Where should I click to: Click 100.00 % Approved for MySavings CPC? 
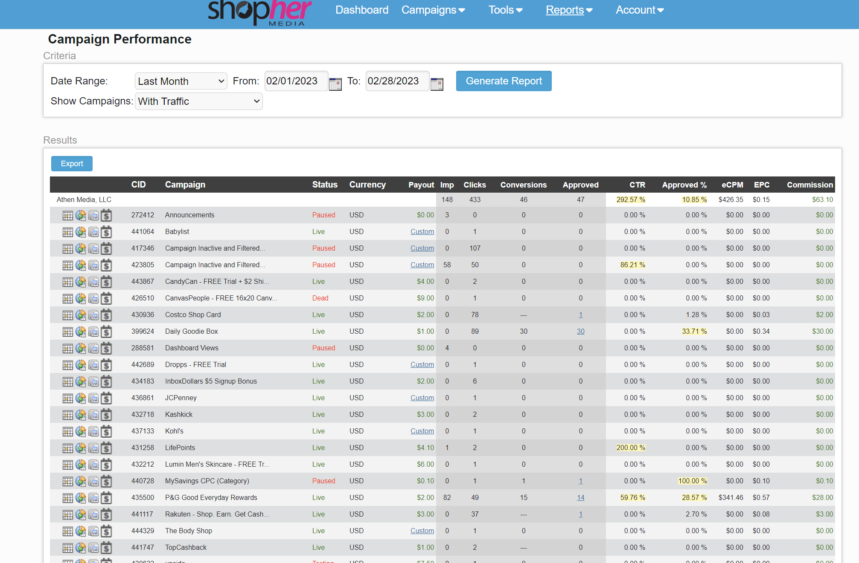[693, 481]
